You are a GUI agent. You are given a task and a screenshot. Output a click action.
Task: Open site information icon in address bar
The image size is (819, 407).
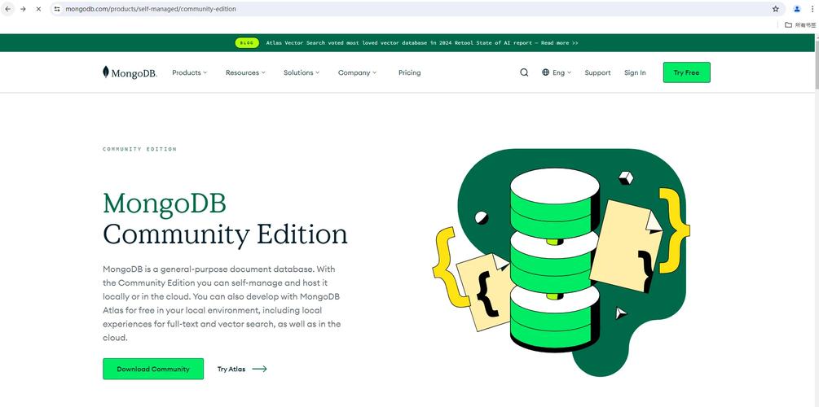click(x=58, y=9)
